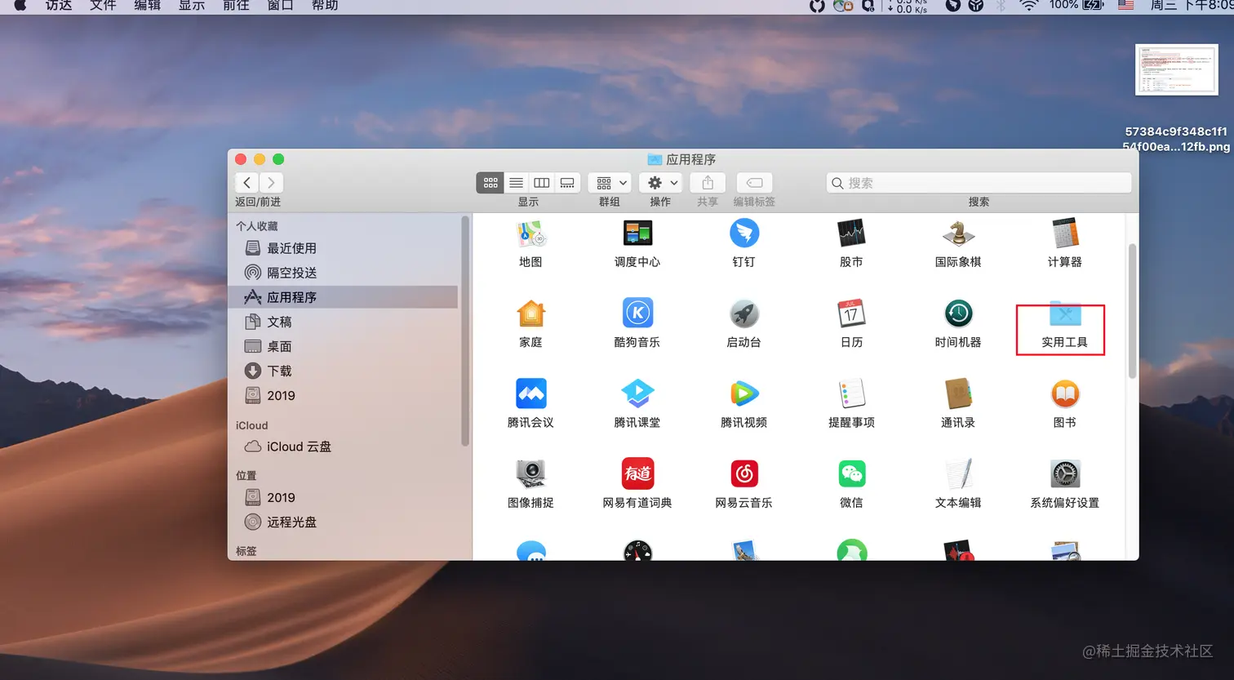This screenshot has width=1234, height=680.
Task: Launch the 酷狗音乐 KuGou music app
Action: pos(637,313)
